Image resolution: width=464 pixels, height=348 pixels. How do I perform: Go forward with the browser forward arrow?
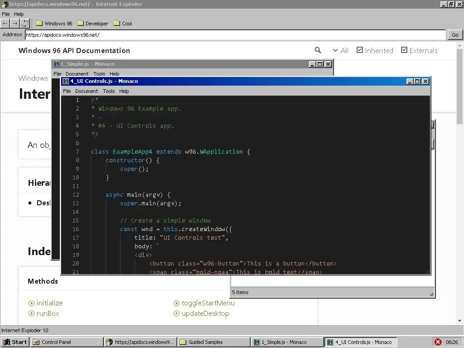15,24
